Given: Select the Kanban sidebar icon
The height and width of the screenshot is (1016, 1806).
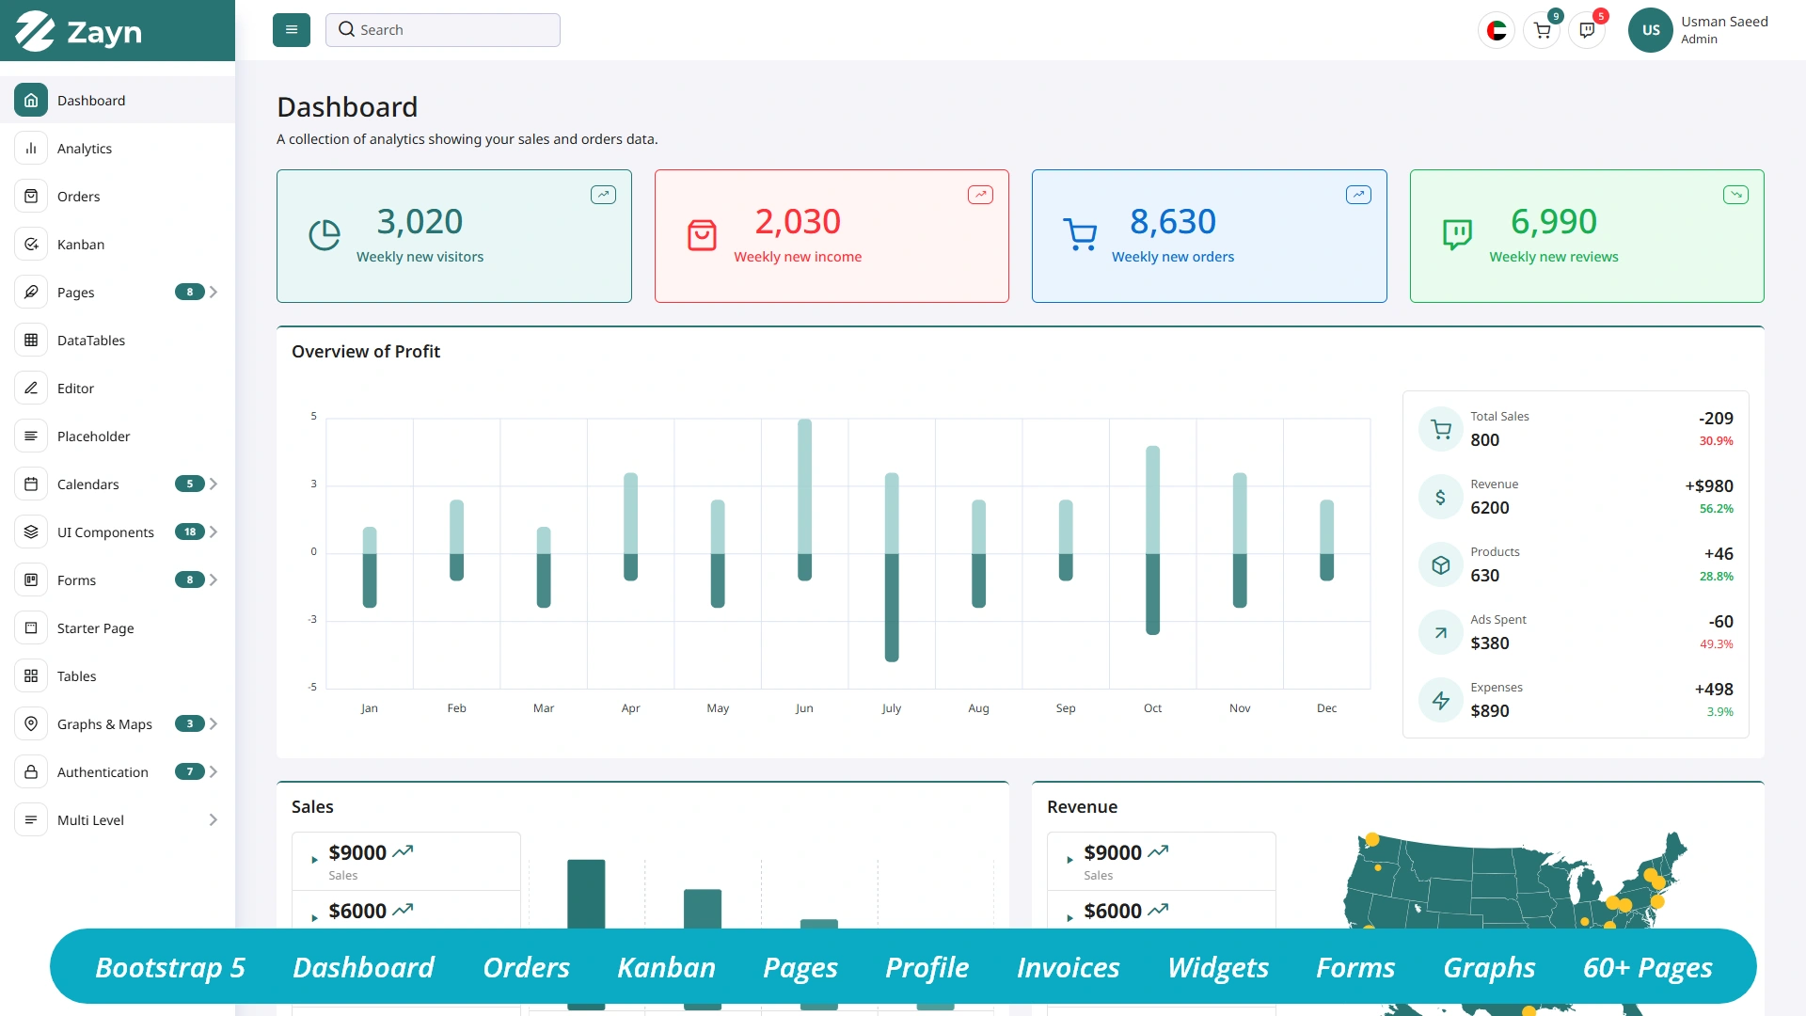Looking at the screenshot, I should [32, 244].
